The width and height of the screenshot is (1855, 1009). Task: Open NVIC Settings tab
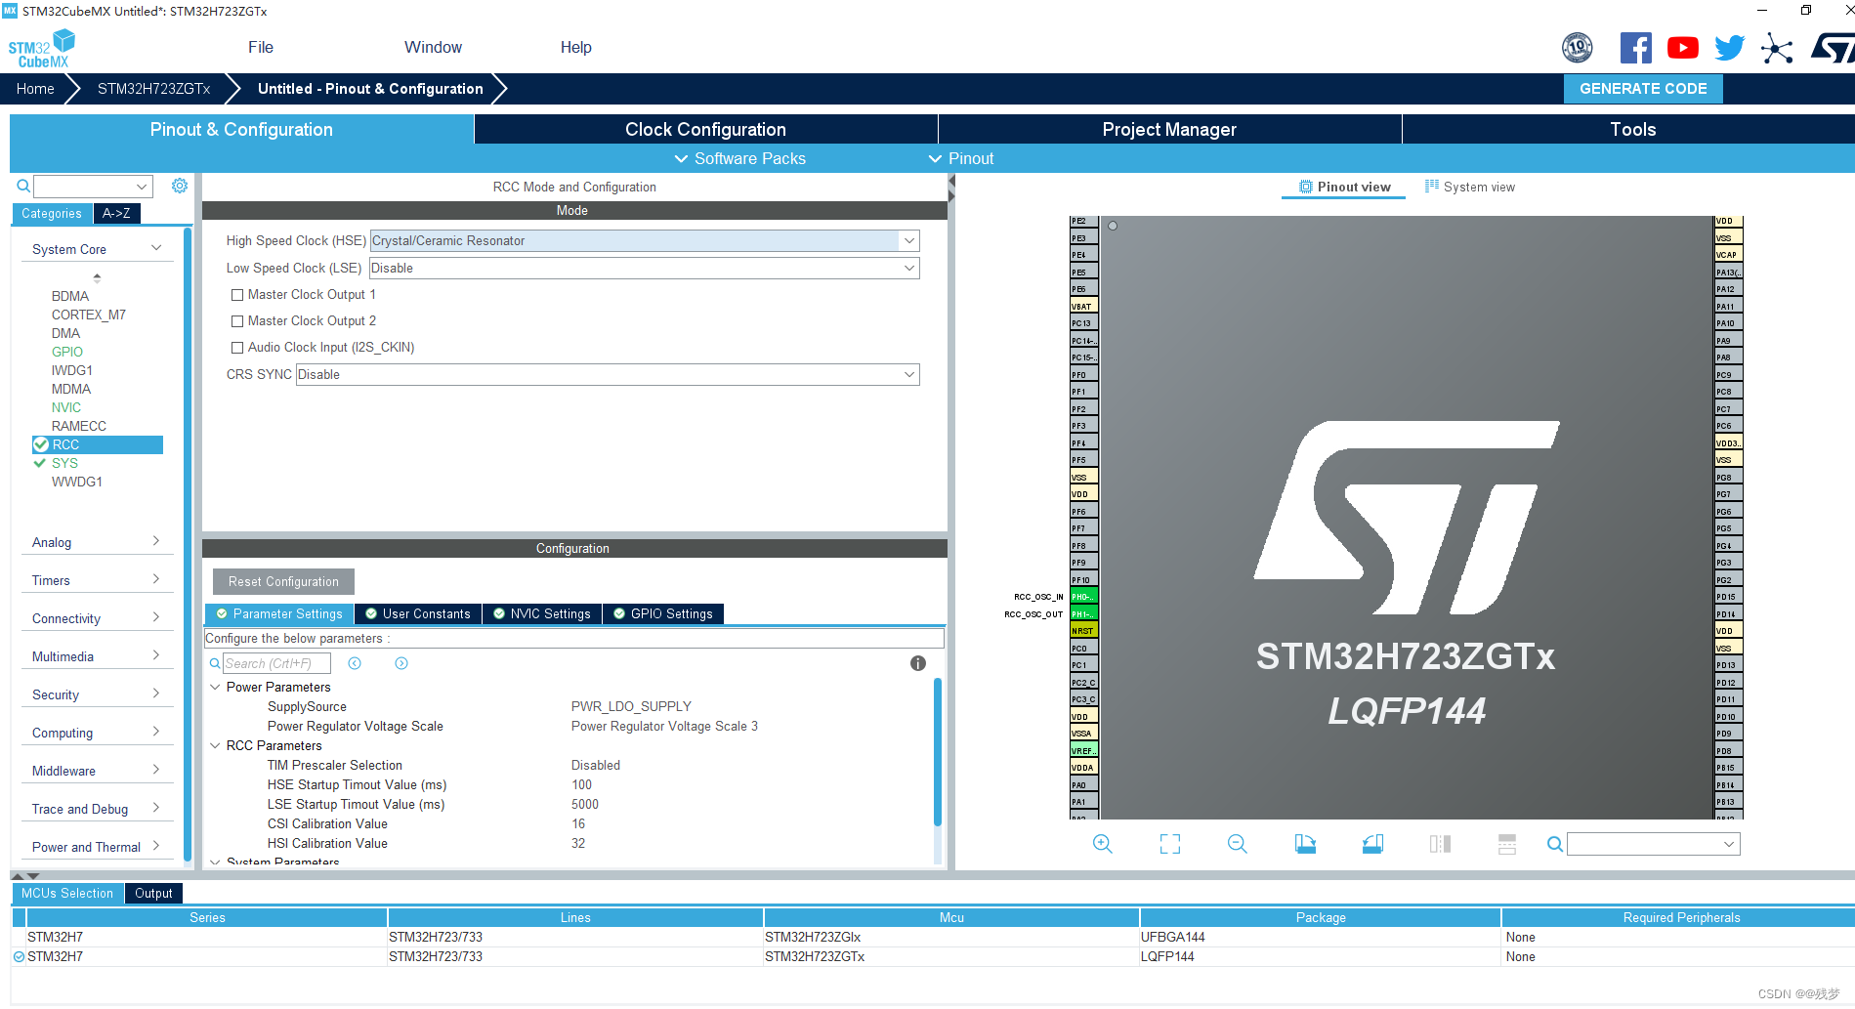[x=542, y=613]
